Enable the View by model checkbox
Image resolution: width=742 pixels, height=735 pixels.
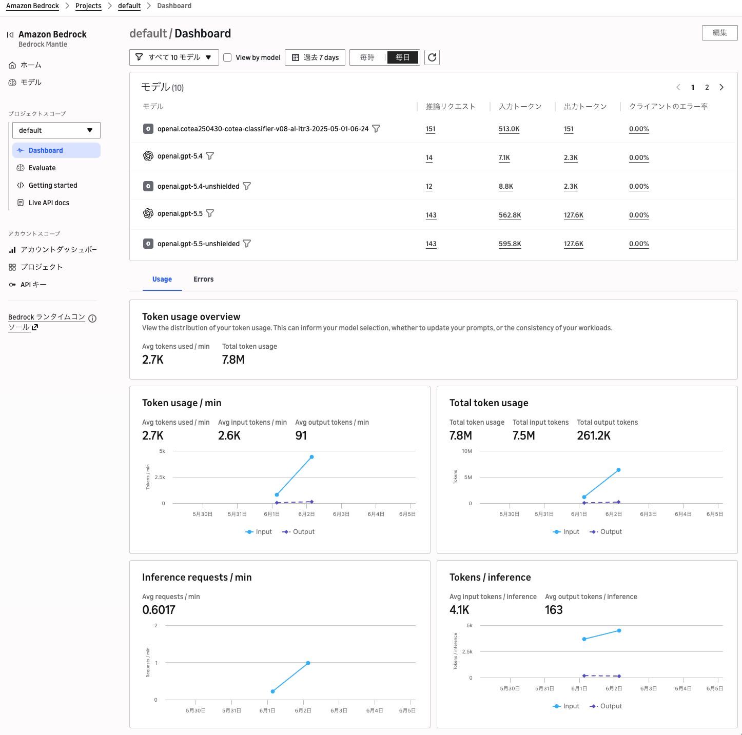tap(227, 57)
